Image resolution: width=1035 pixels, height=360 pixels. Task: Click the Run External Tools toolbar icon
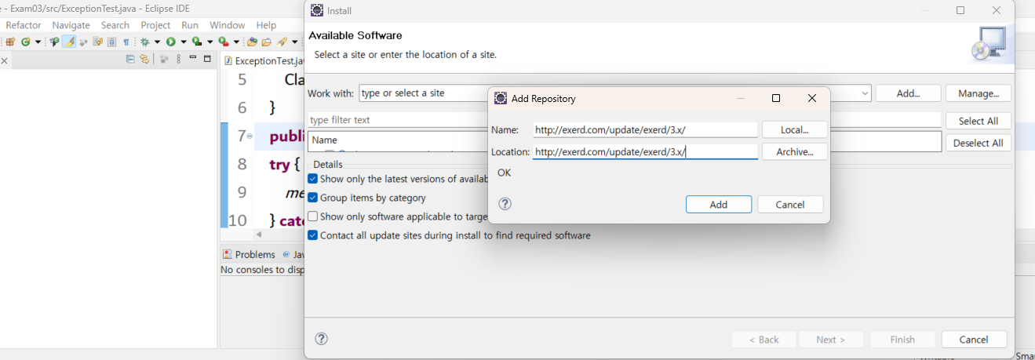click(x=223, y=42)
